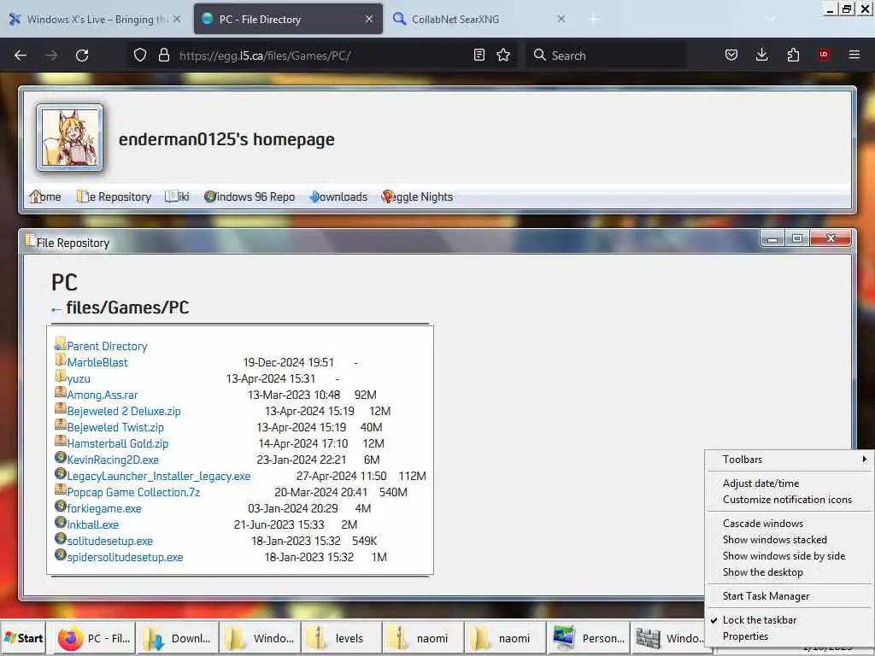
Task: Open taskbar Properties from context menu
Action: tap(789, 635)
